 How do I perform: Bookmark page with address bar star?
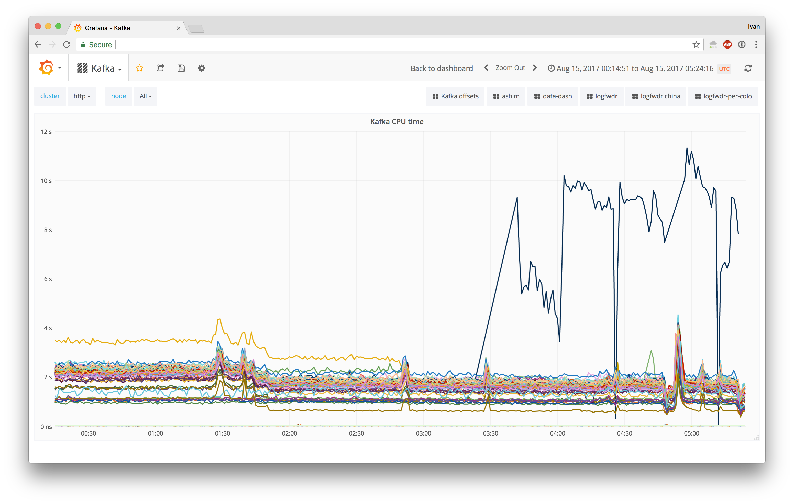[696, 44]
